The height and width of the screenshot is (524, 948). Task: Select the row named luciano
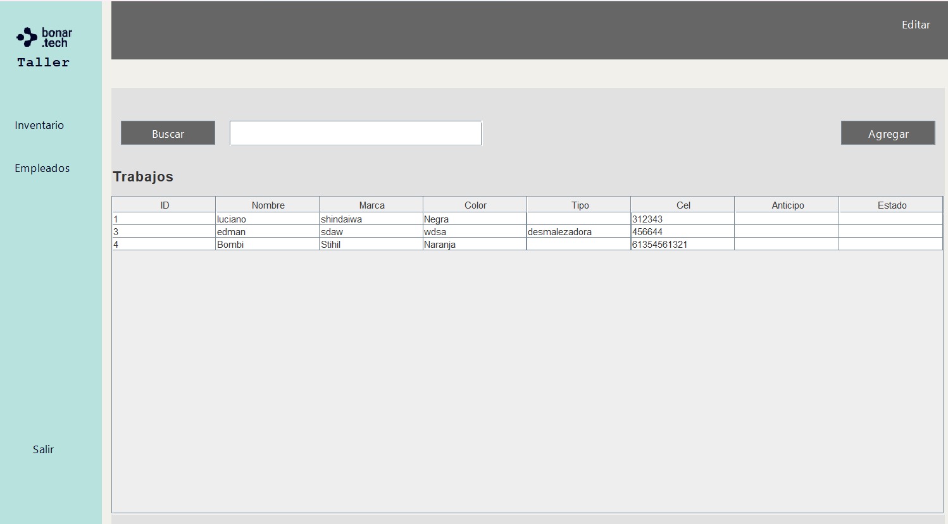pyautogui.click(x=527, y=219)
